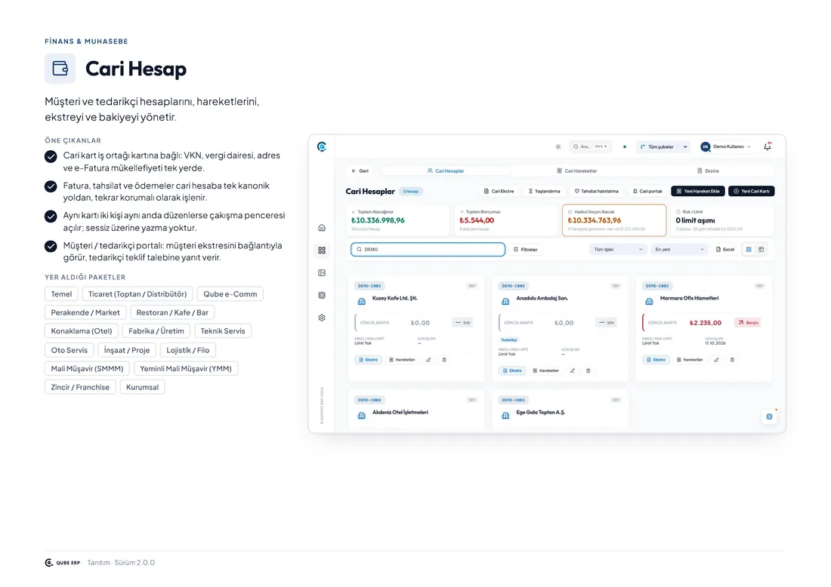
Task: Switch to table list view
Action: point(761,249)
